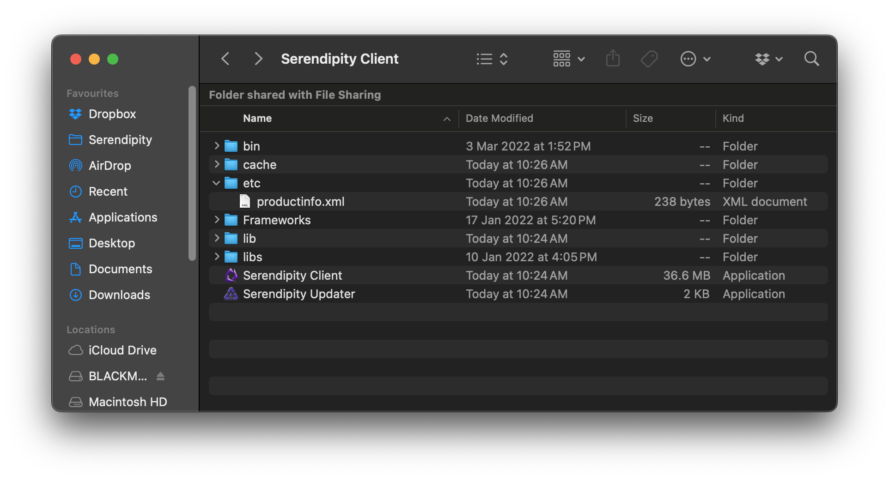The width and height of the screenshot is (889, 480).
Task: Expand the lib folder
Action: click(217, 238)
